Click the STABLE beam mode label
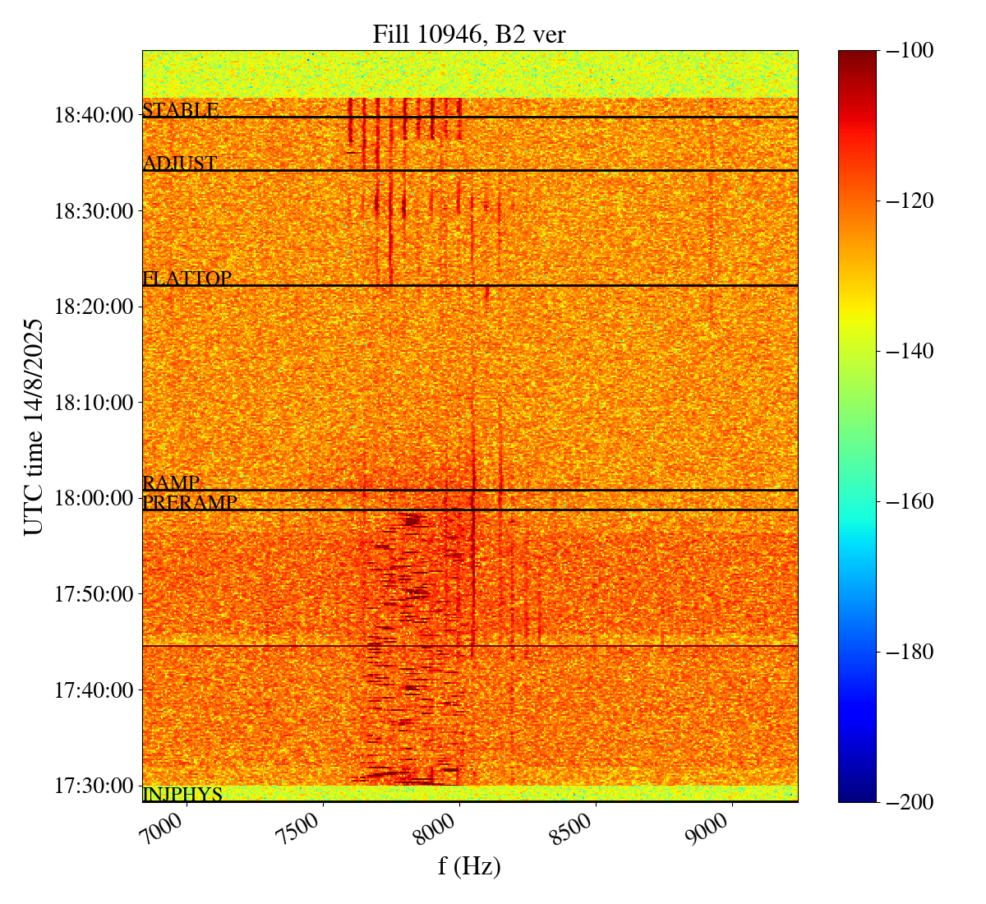Viewport: 986px width, 904px height. pyautogui.click(x=181, y=110)
